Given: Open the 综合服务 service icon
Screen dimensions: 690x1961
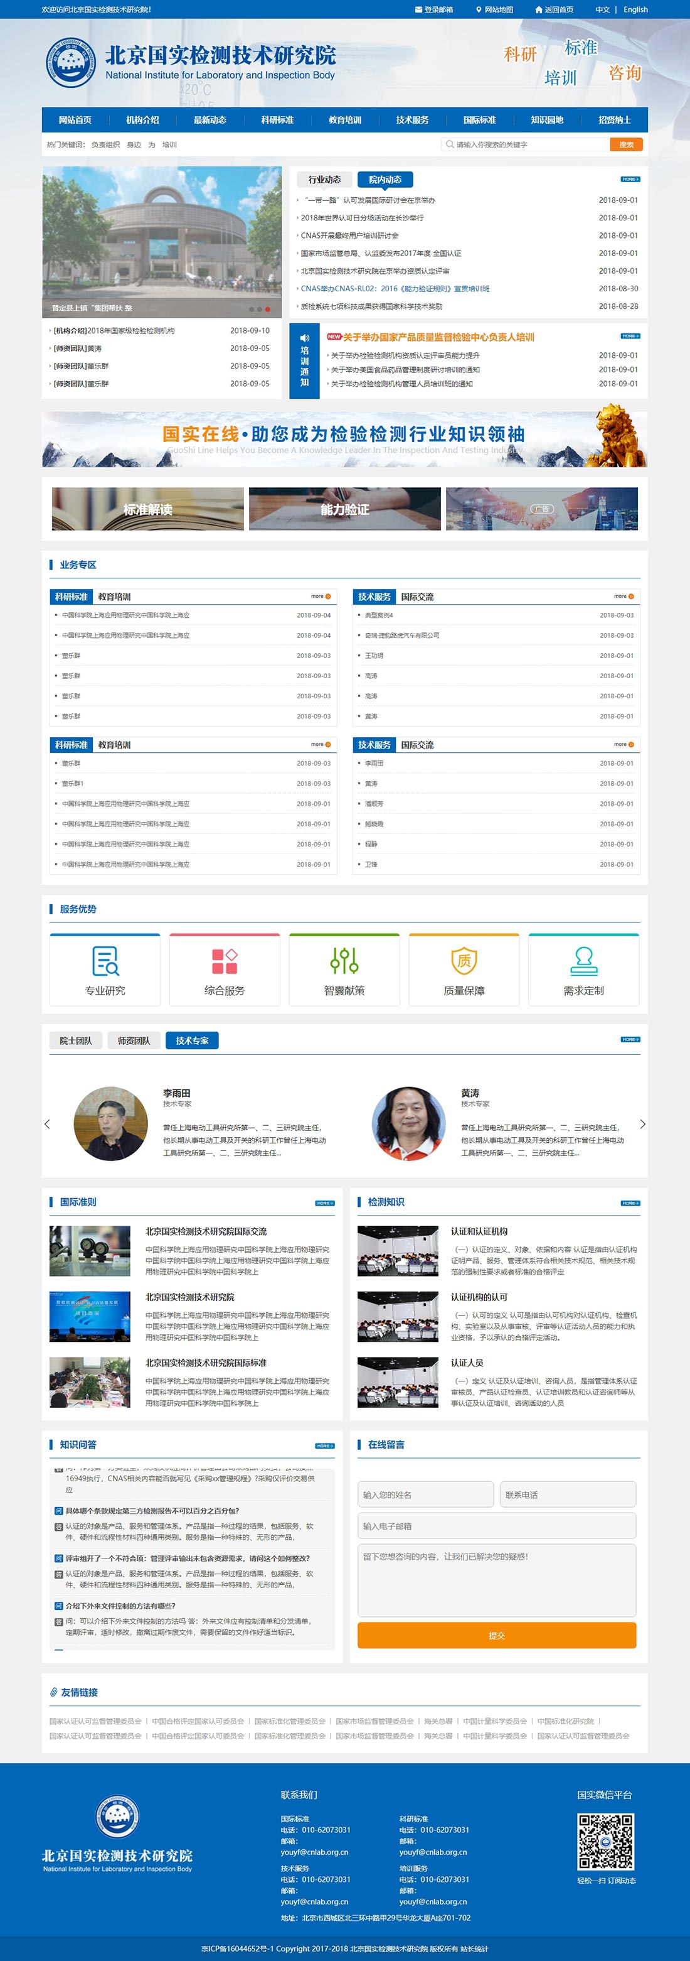Looking at the screenshot, I should (x=225, y=961).
